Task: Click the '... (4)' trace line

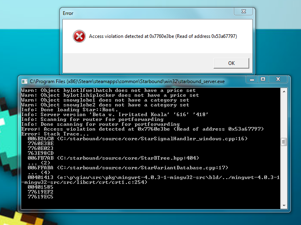Action: pos(39,173)
